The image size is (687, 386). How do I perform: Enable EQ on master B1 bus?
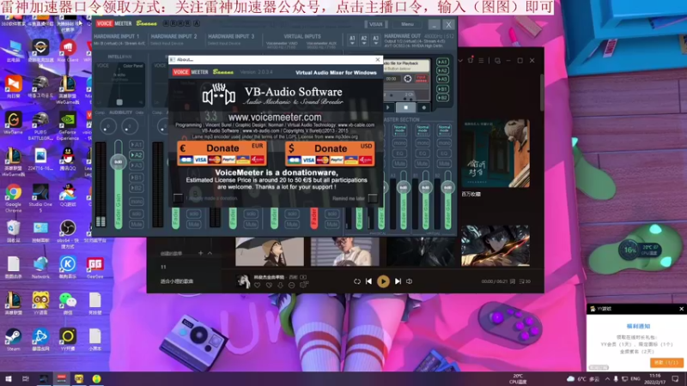422,154
